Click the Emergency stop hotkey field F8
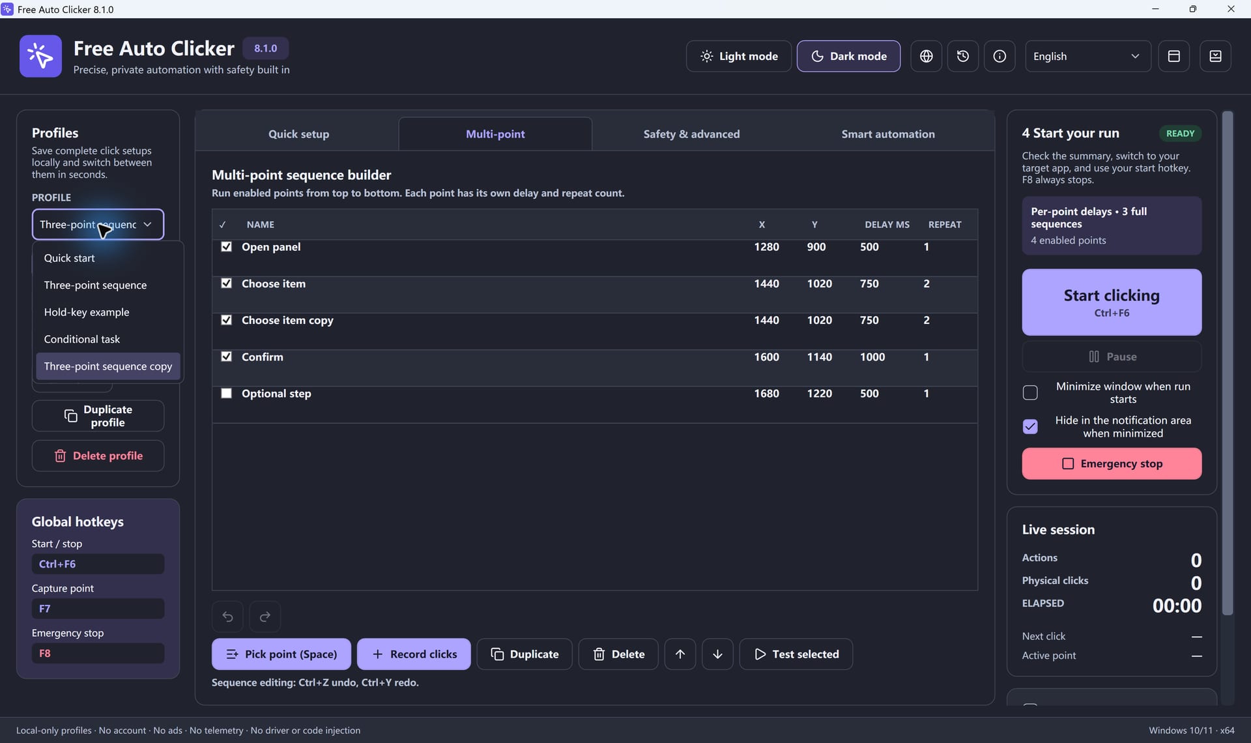This screenshot has height=743, width=1251. tap(98, 653)
